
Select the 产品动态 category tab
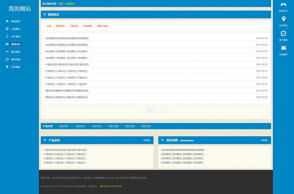[x=74, y=26]
